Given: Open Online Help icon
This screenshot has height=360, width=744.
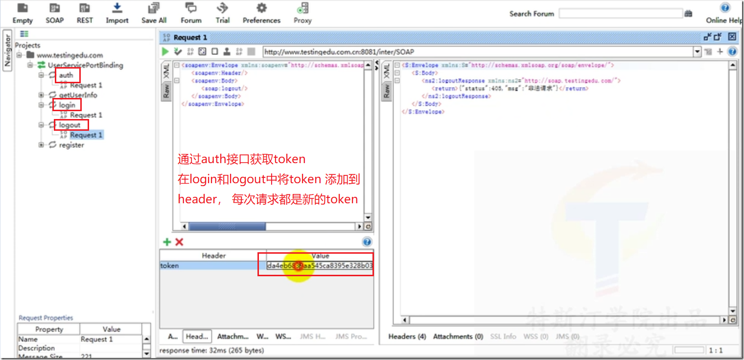Looking at the screenshot, I should tap(725, 8).
